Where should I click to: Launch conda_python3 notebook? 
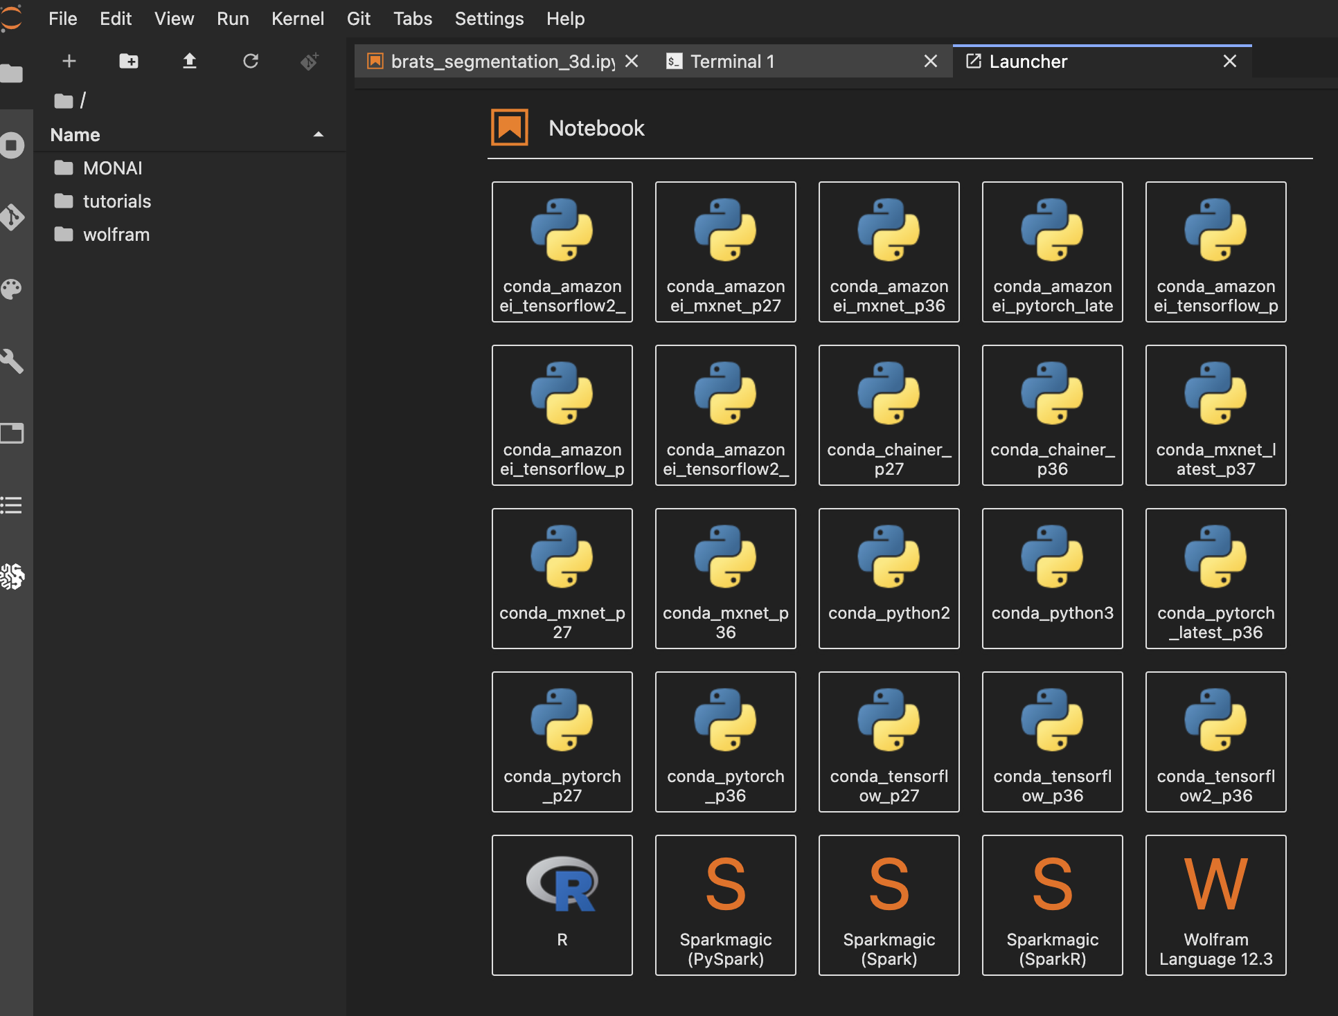click(x=1052, y=579)
